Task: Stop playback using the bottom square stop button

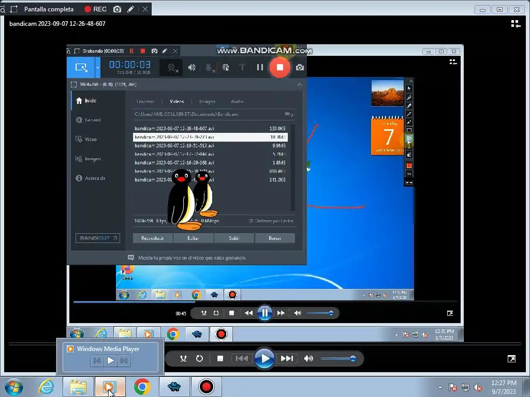Action: click(x=220, y=359)
